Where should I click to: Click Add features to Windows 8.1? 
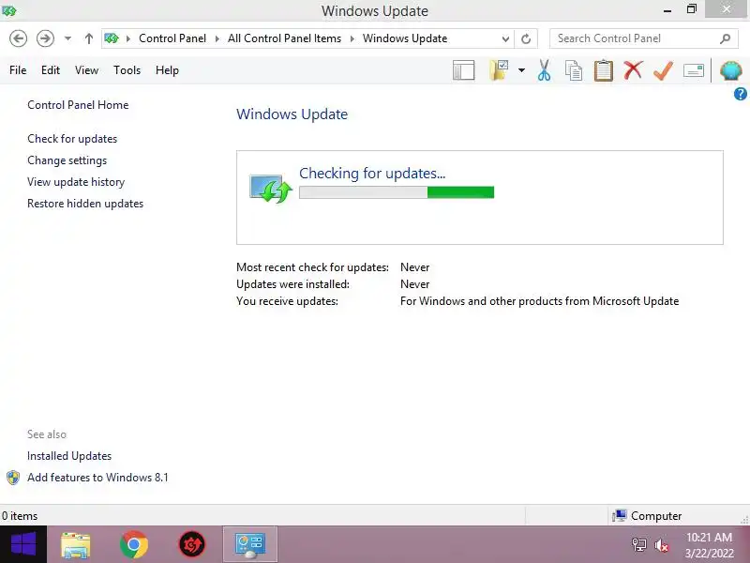pyautogui.click(x=97, y=478)
